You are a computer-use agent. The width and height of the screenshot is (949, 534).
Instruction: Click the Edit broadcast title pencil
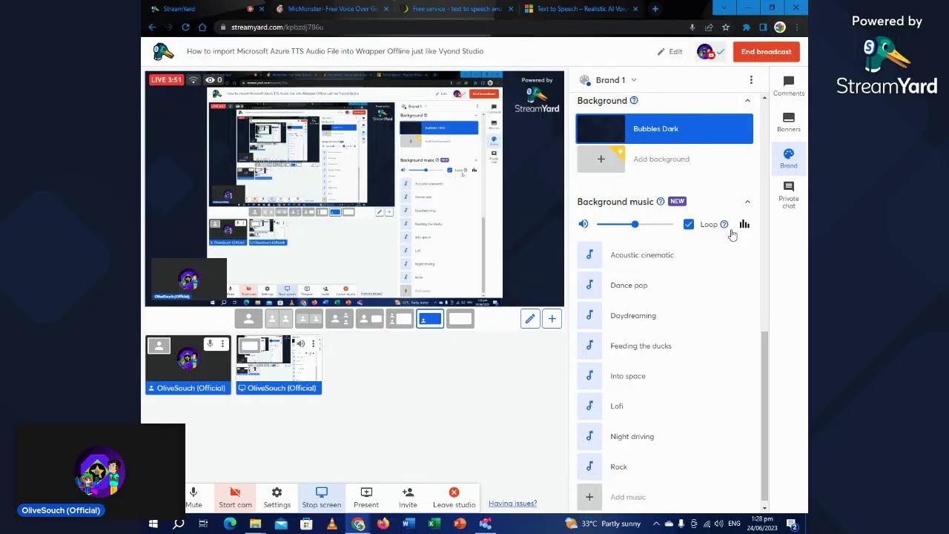tap(669, 52)
